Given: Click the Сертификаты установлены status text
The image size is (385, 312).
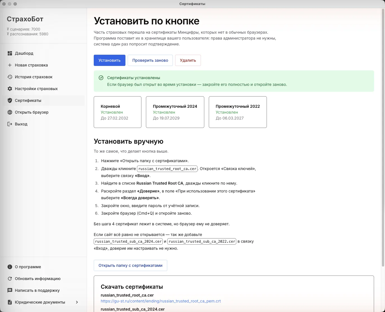Looking at the screenshot, I should coord(134,78).
